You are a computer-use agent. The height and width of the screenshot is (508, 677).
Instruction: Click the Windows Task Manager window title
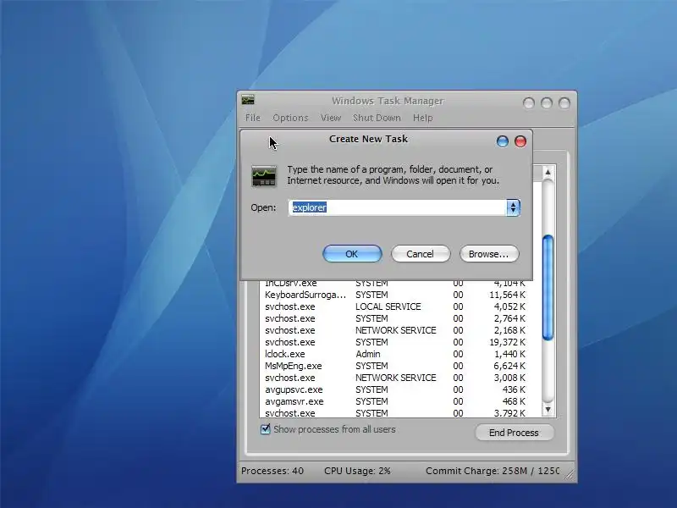pyautogui.click(x=388, y=101)
